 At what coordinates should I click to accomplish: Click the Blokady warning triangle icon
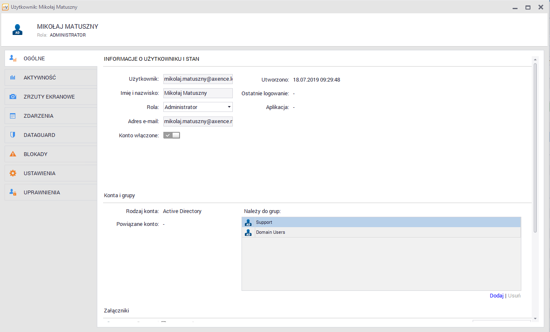13,154
